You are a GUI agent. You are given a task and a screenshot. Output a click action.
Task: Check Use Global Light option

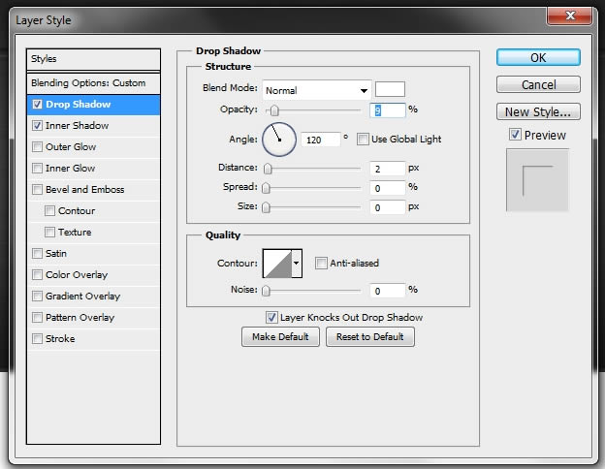click(x=363, y=139)
